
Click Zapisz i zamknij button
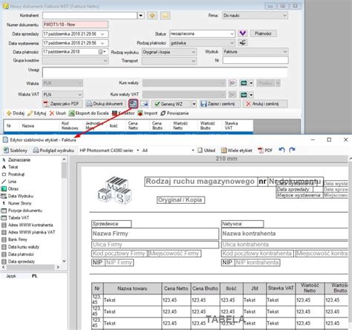click(x=220, y=104)
